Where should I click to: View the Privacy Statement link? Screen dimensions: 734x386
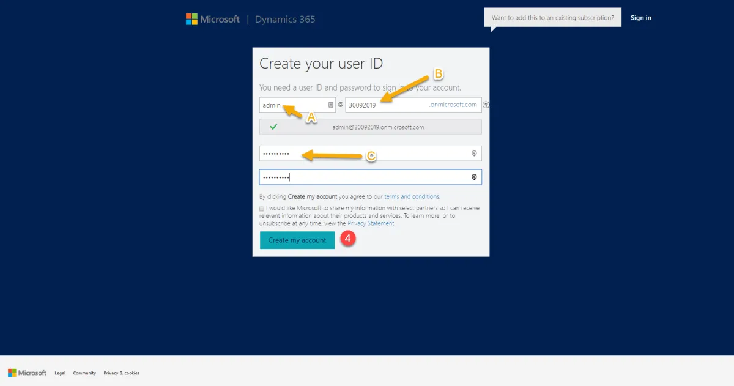tap(371, 223)
